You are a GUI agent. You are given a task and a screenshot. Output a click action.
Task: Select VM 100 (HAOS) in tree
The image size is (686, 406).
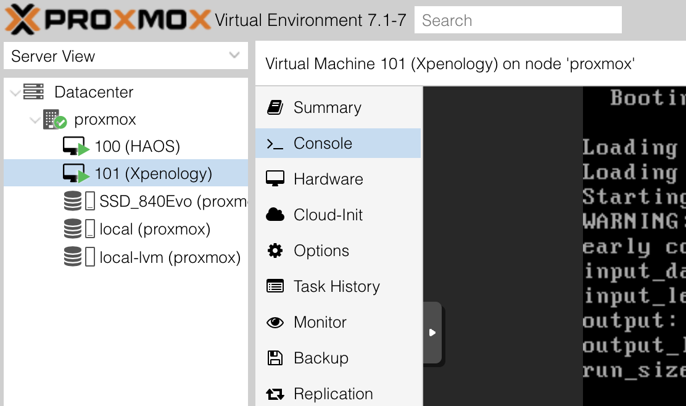click(126, 146)
